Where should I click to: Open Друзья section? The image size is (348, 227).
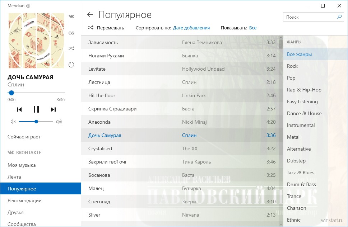coord(15,212)
